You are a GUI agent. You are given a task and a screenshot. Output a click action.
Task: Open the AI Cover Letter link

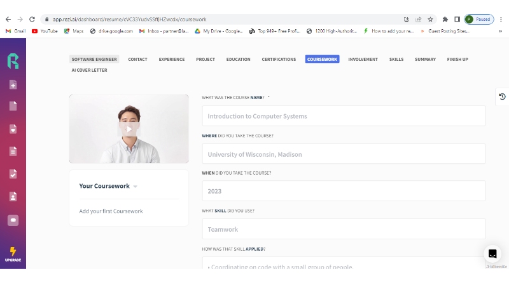[89, 70]
